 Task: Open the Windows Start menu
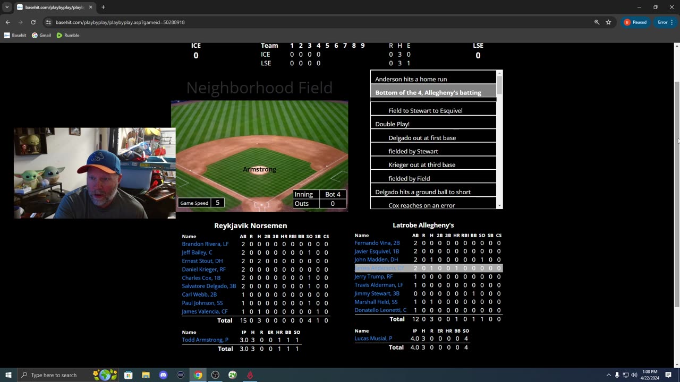[8, 375]
